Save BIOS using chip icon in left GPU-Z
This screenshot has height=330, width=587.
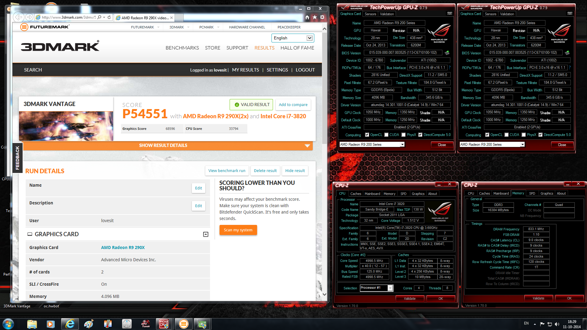pos(447,53)
